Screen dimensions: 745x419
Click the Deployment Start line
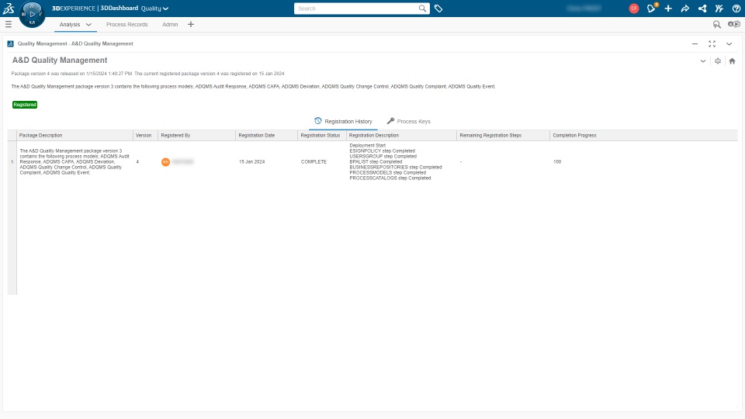coord(368,145)
